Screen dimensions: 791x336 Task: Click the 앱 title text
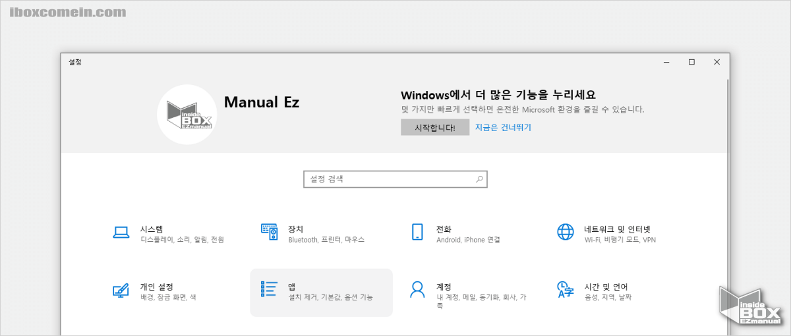click(x=292, y=287)
